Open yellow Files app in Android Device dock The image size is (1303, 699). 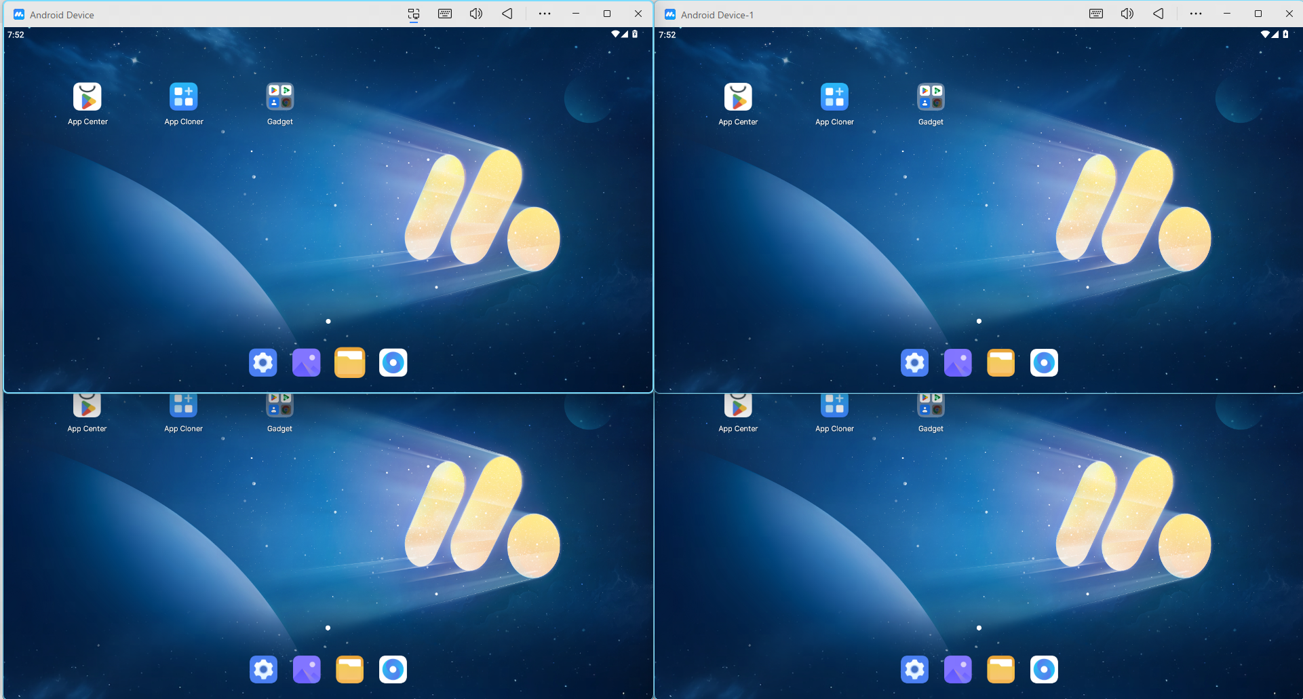point(350,362)
